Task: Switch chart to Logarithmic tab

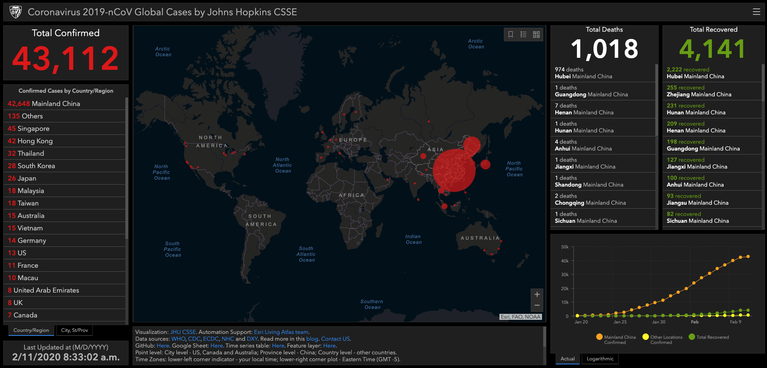Action: tap(600, 359)
